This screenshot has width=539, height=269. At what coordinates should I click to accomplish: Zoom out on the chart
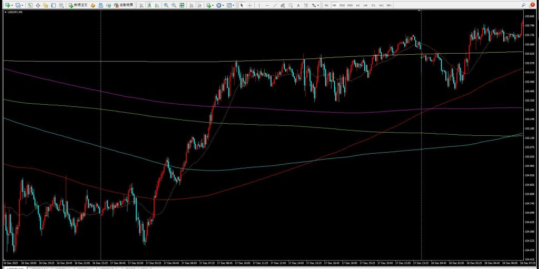[x=174, y=5]
